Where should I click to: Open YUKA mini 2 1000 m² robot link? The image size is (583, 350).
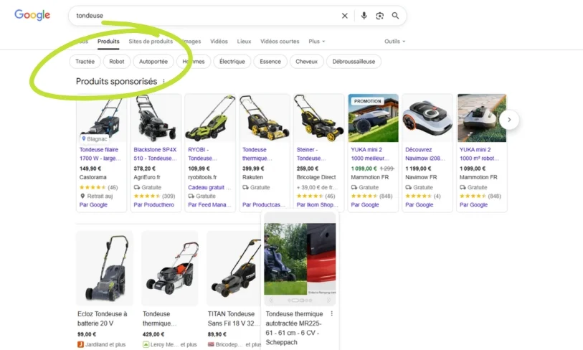tap(479, 154)
